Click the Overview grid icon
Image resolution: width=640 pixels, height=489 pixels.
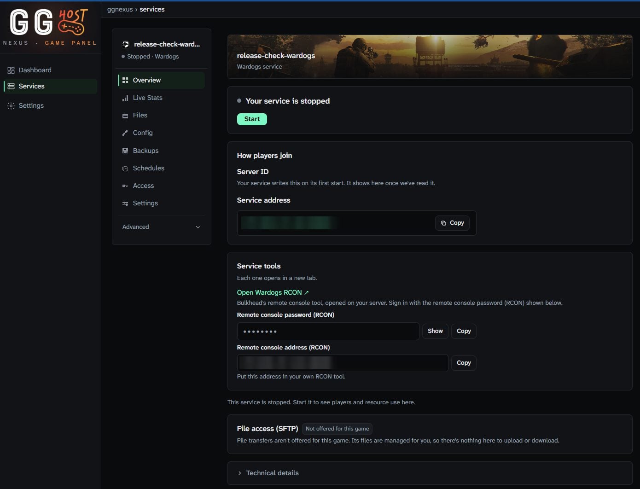125,80
